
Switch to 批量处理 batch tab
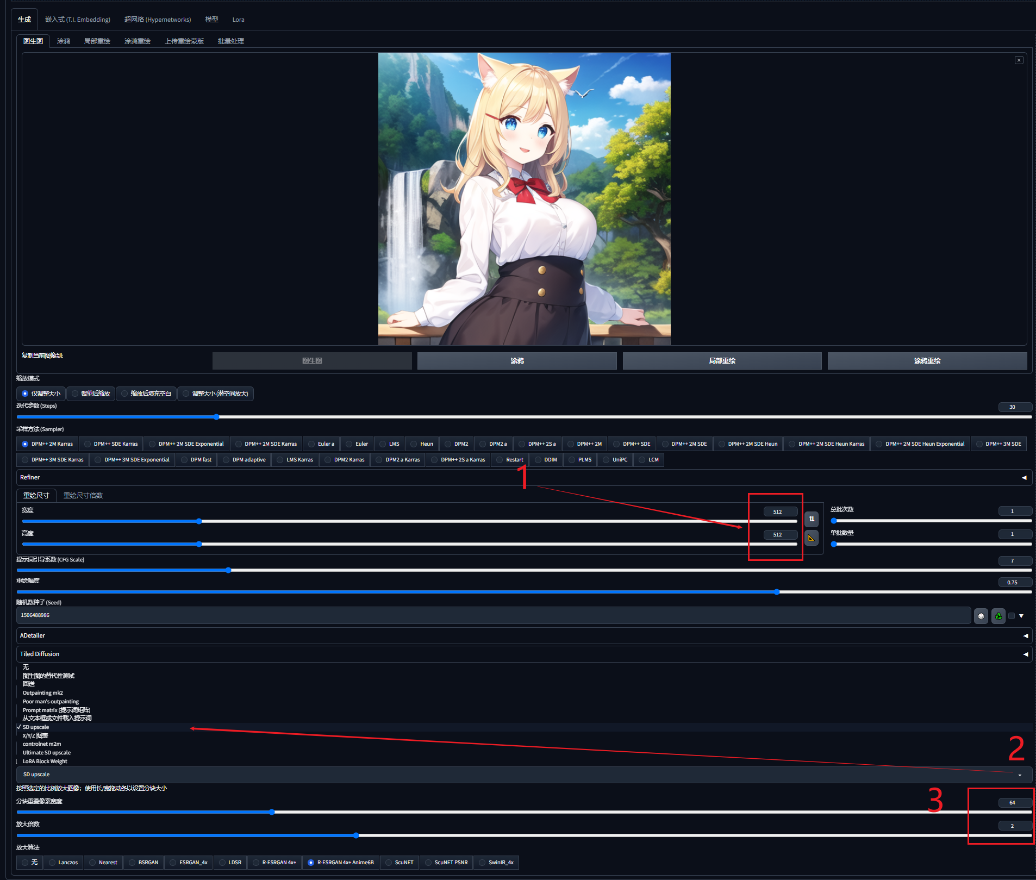[x=231, y=41]
